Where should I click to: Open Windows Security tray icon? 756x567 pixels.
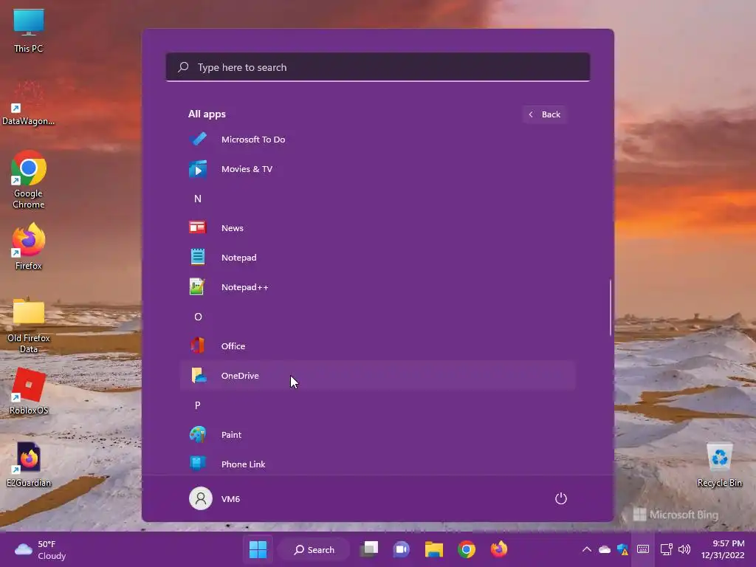[x=622, y=549]
